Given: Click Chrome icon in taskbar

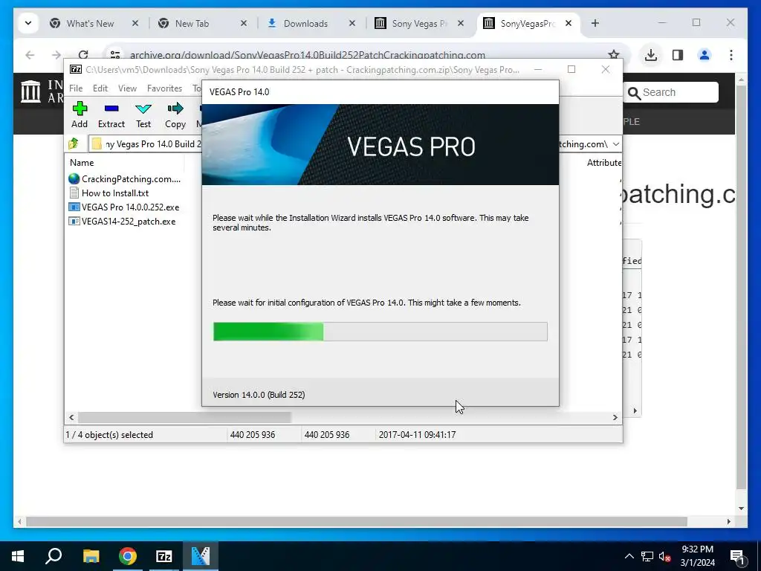Looking at the screenshot, I should [x=128, y=556].
